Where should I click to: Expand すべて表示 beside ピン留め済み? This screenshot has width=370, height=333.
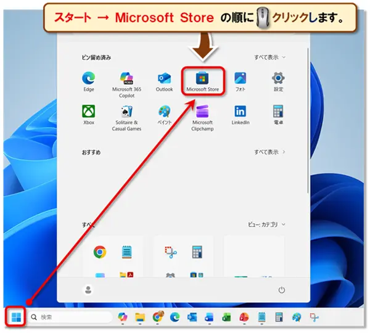pos(269,57)
